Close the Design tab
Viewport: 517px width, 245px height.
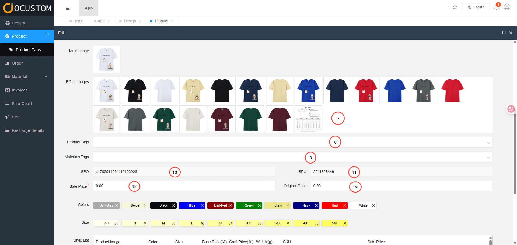point(140,21)
